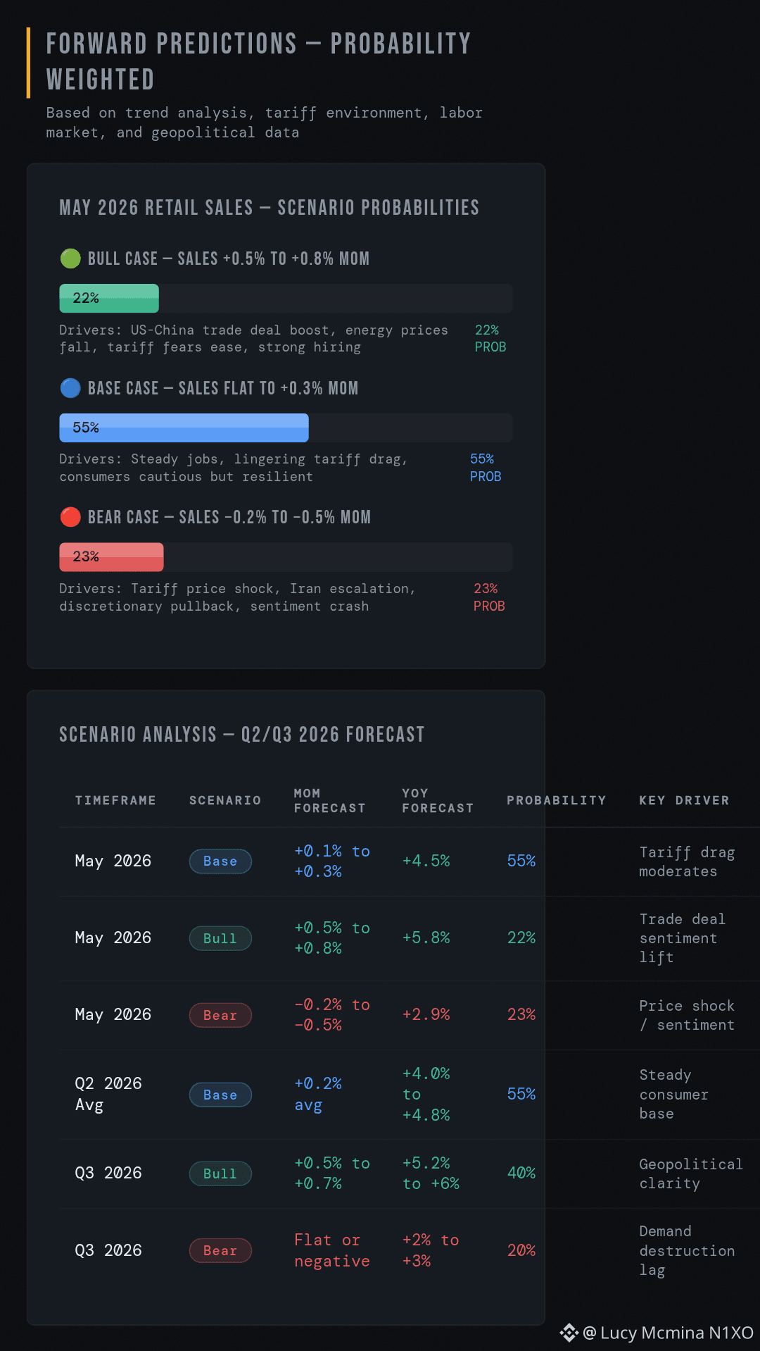Click the Q3 2026 Bear badge
Image resolution: width=760 pixels, height=1351 pixels.
tap(220, 1250)
